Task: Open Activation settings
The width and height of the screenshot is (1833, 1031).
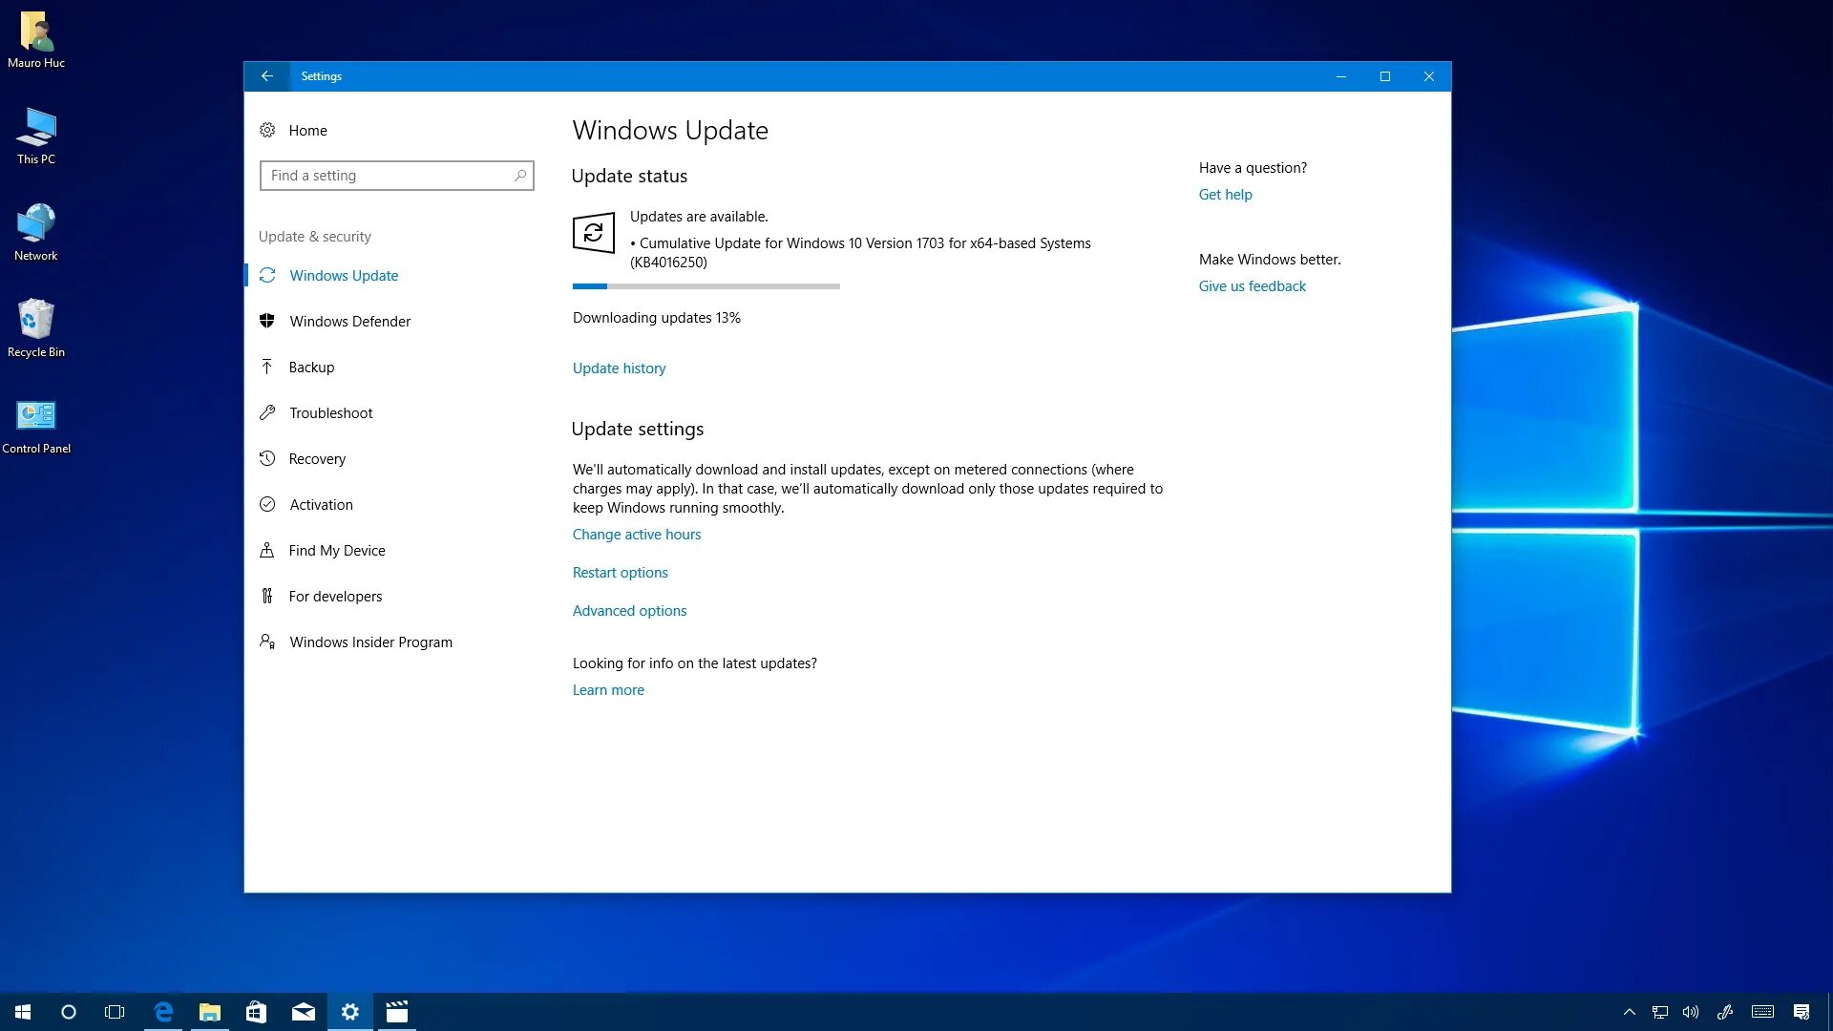Action: 321,504
